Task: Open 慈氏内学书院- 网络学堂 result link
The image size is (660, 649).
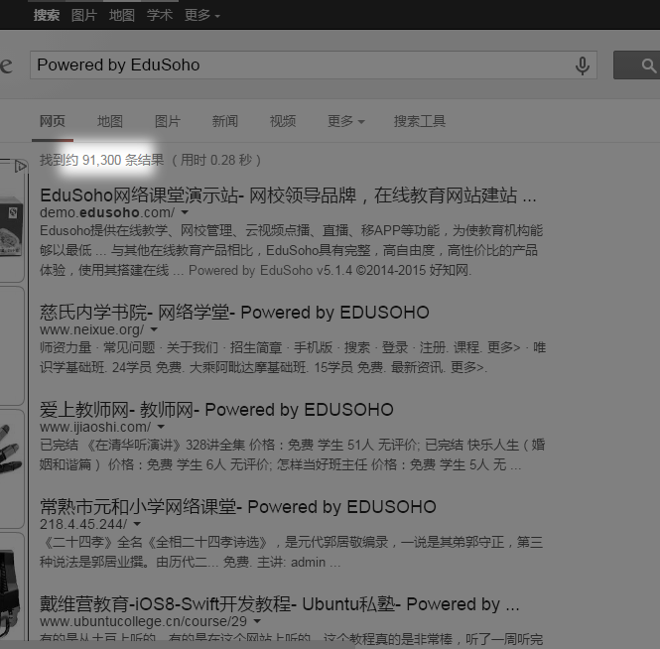Action: (x=234, y=313)
